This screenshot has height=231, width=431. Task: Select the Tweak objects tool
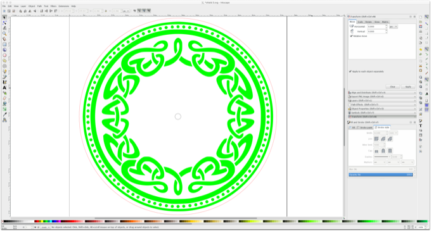coord(4,28)
